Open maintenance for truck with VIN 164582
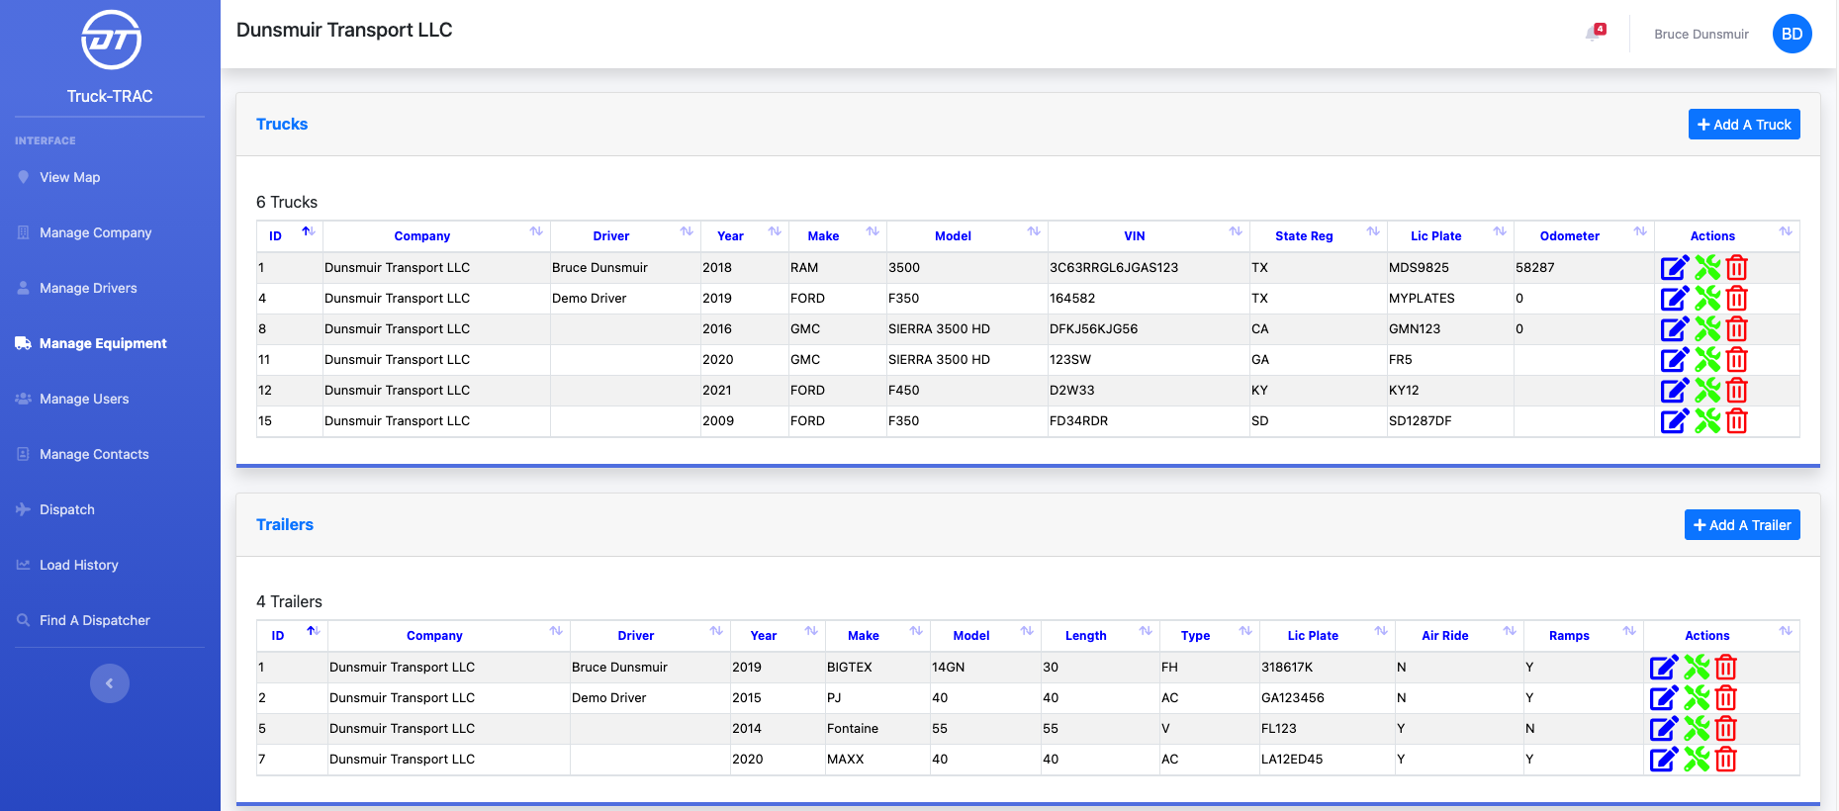The width and height of the screenshot is (1839, 811). (1707, 298)
